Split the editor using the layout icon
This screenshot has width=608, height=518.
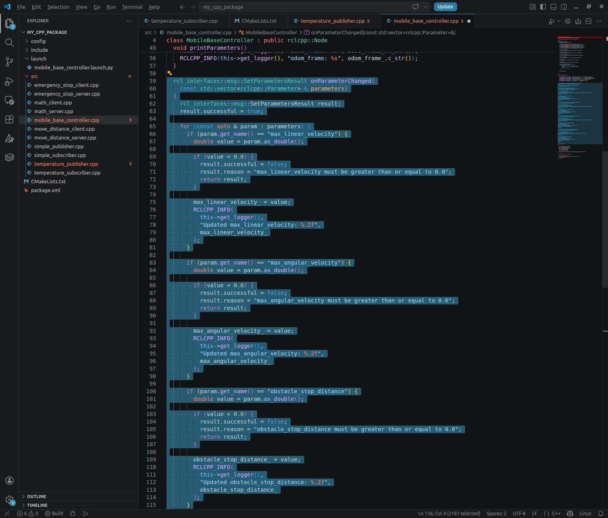(588, 21)
